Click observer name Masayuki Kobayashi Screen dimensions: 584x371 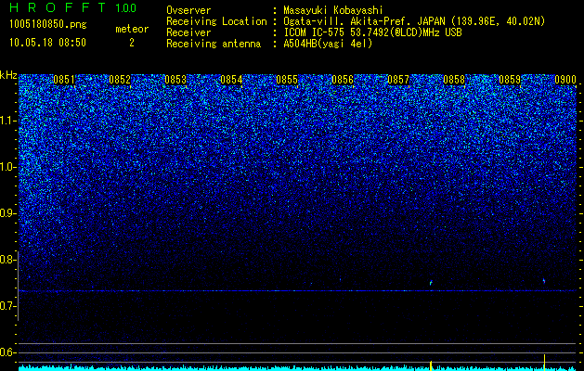click(333, 11)
